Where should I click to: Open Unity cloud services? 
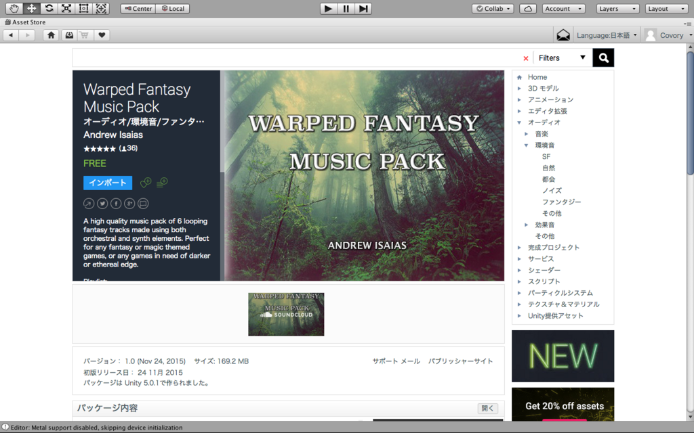528,8
